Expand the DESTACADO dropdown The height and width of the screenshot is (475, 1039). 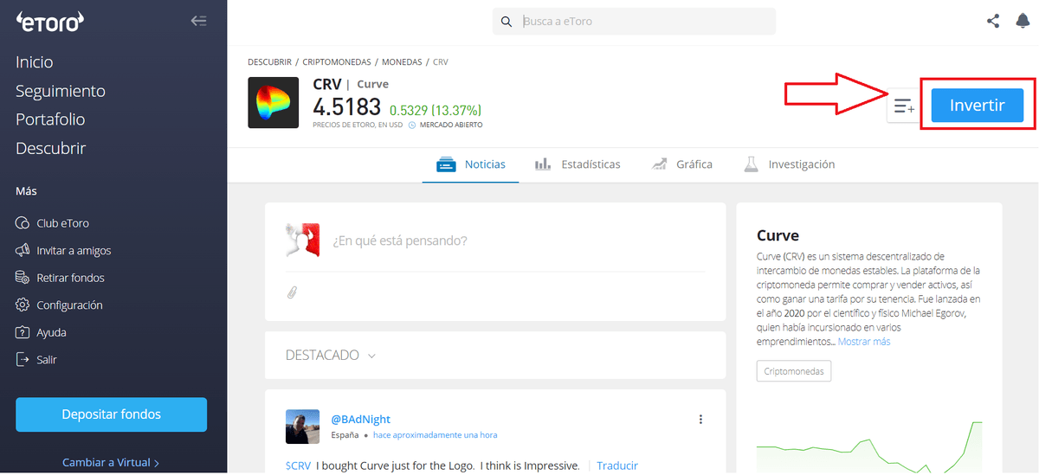(x=331, y=356)
